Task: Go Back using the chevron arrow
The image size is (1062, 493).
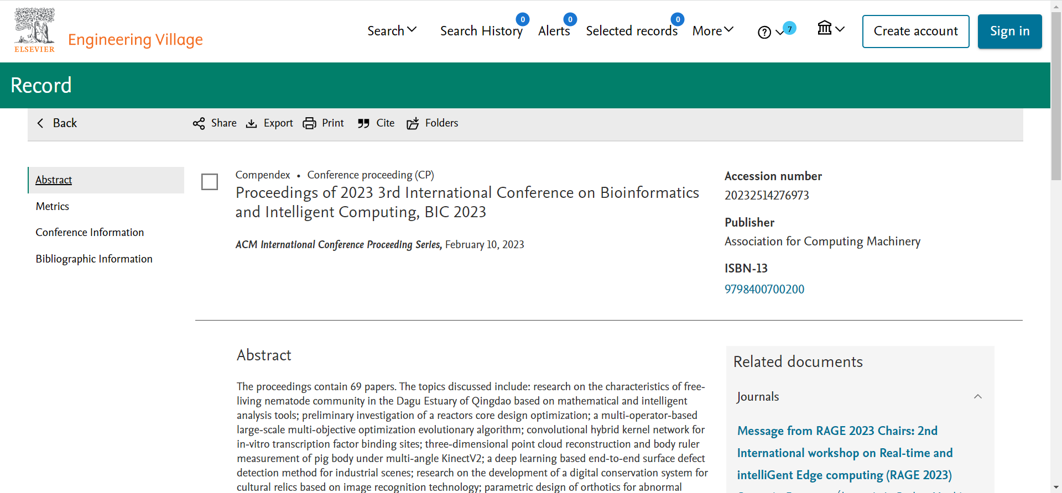Action: click(40, 123)
